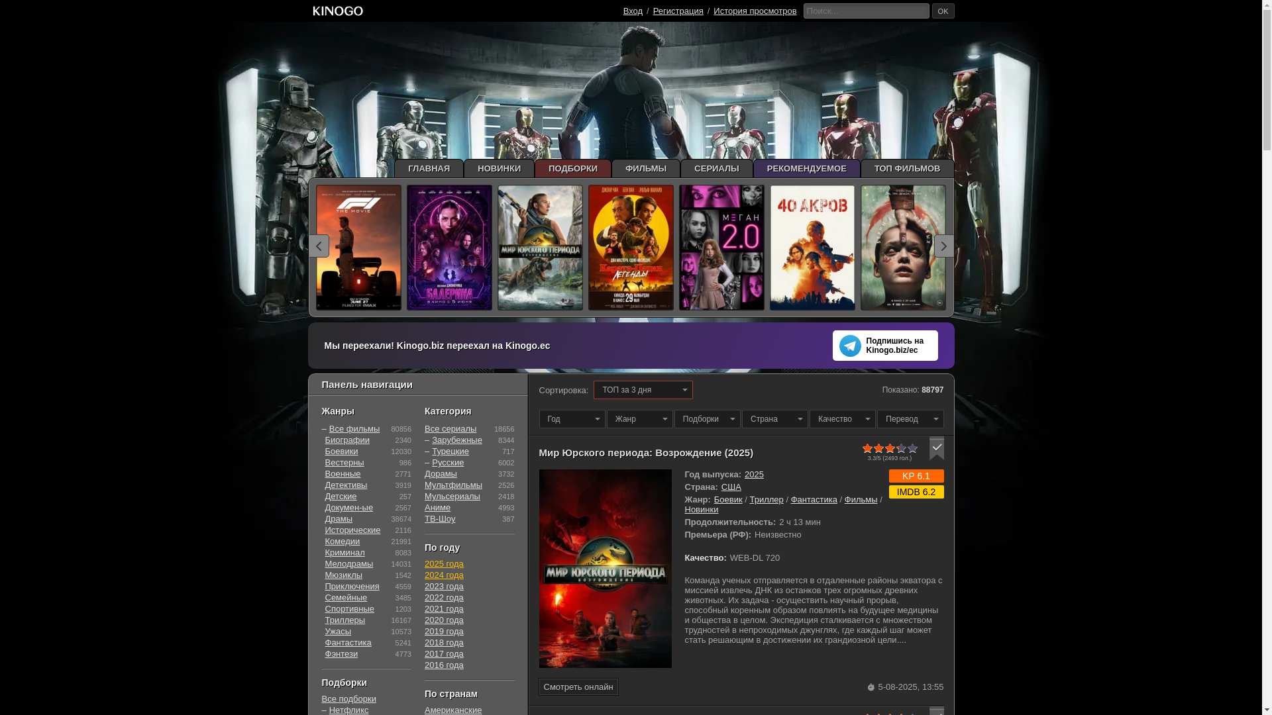Click the search input field
The height and width of the screenshot is (715, 1272).
click(x=867, y=11)
